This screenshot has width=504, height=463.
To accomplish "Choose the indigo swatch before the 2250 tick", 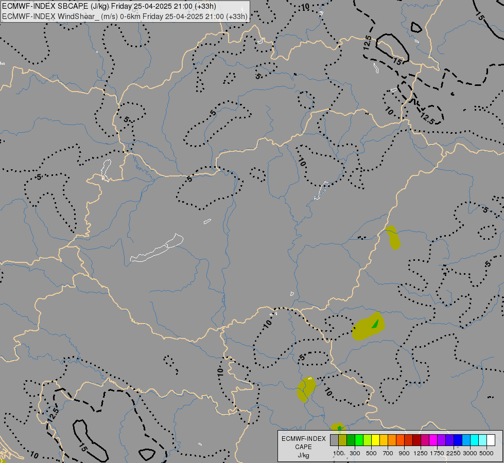I will point(450,440).
